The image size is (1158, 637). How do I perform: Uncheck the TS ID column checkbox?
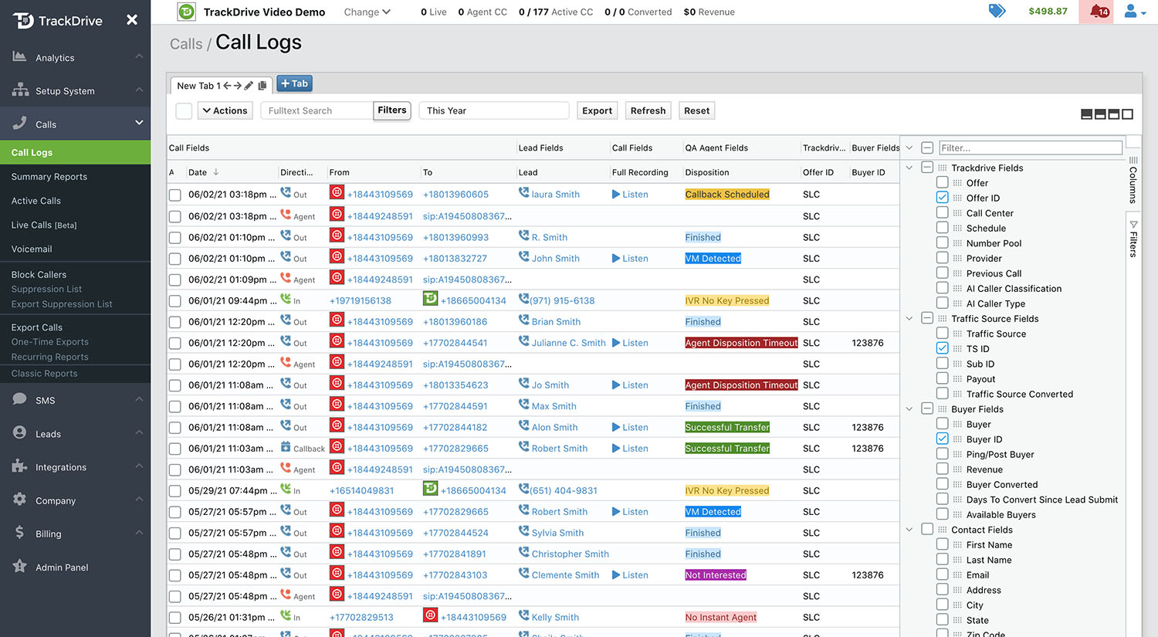(x=942, y=348)
